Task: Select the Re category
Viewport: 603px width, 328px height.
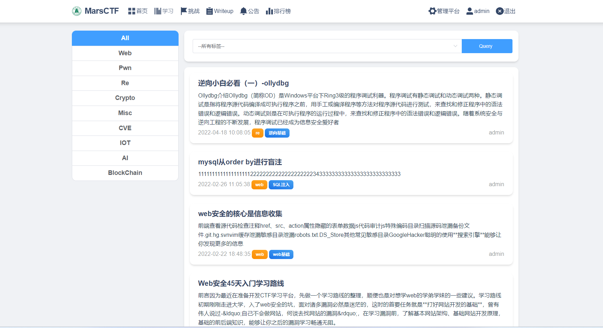Action: 125,83
